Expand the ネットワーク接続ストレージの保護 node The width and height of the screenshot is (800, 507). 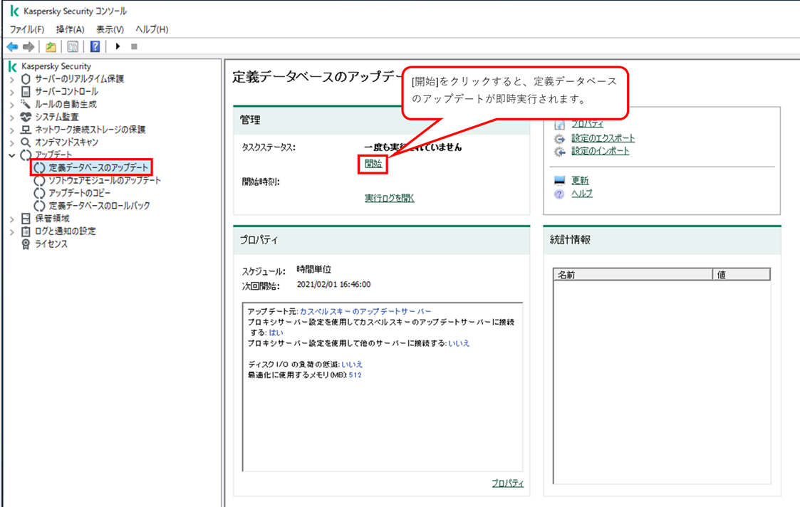(12, 130)
